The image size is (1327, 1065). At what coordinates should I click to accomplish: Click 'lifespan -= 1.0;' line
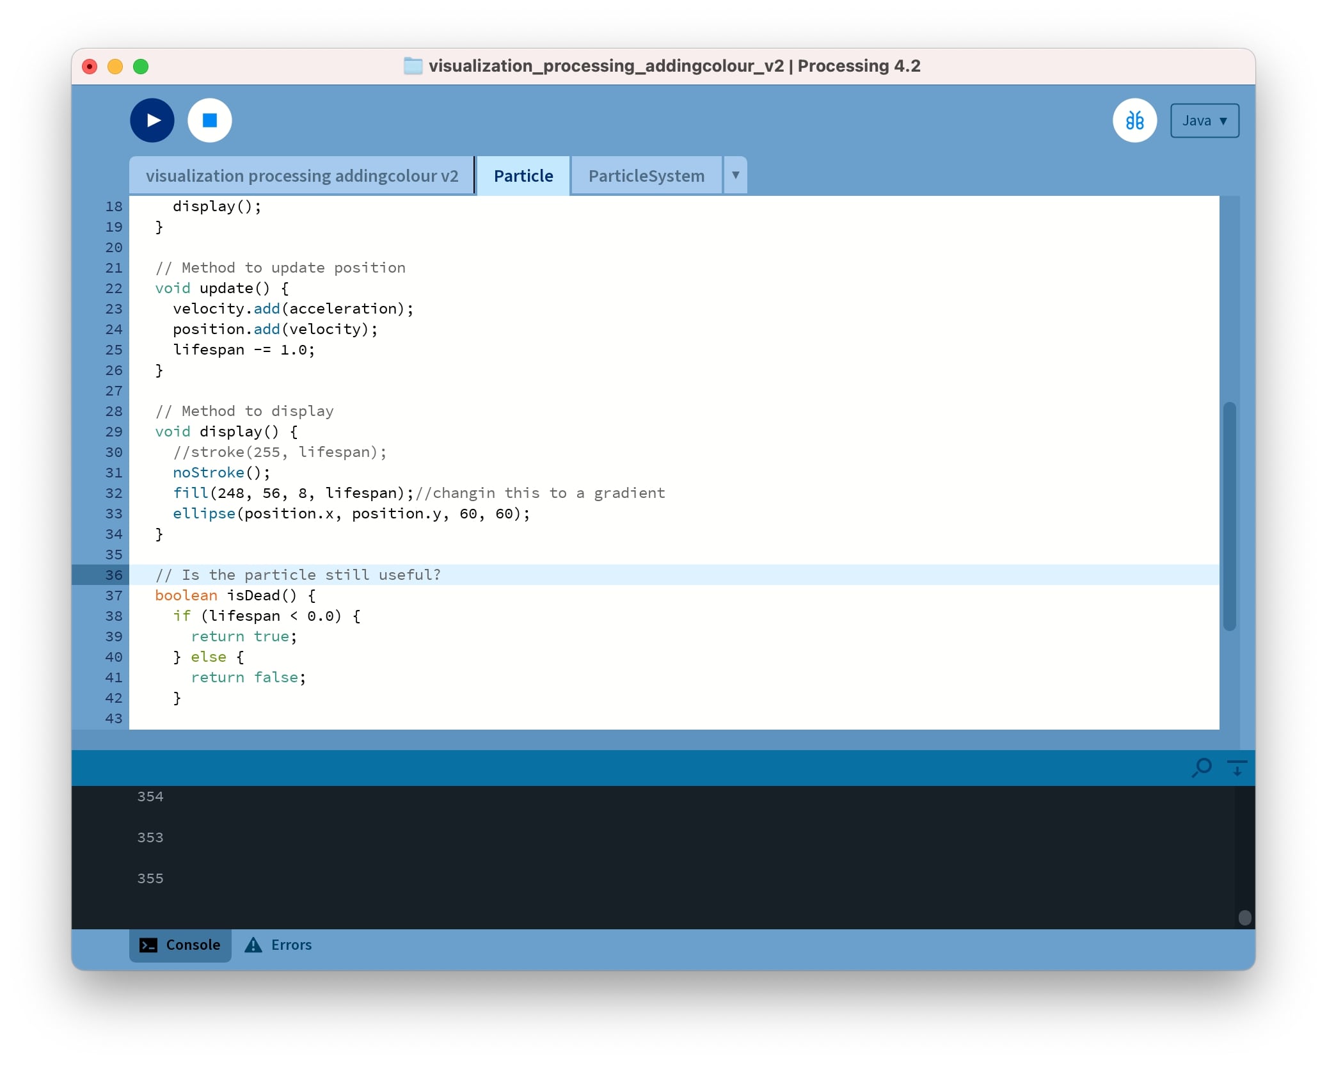click(x=244, y=349)
